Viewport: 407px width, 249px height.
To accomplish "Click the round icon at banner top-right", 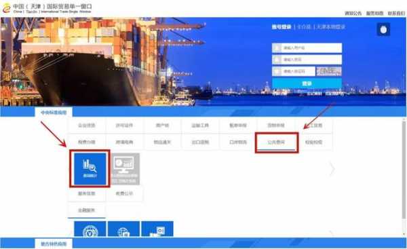I will click(383, 30).
